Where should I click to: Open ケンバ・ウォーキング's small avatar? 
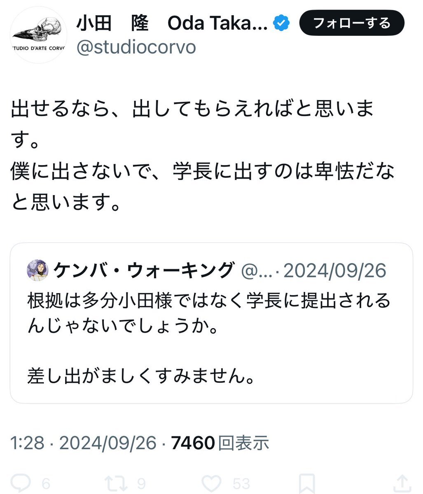coord(38,270)
